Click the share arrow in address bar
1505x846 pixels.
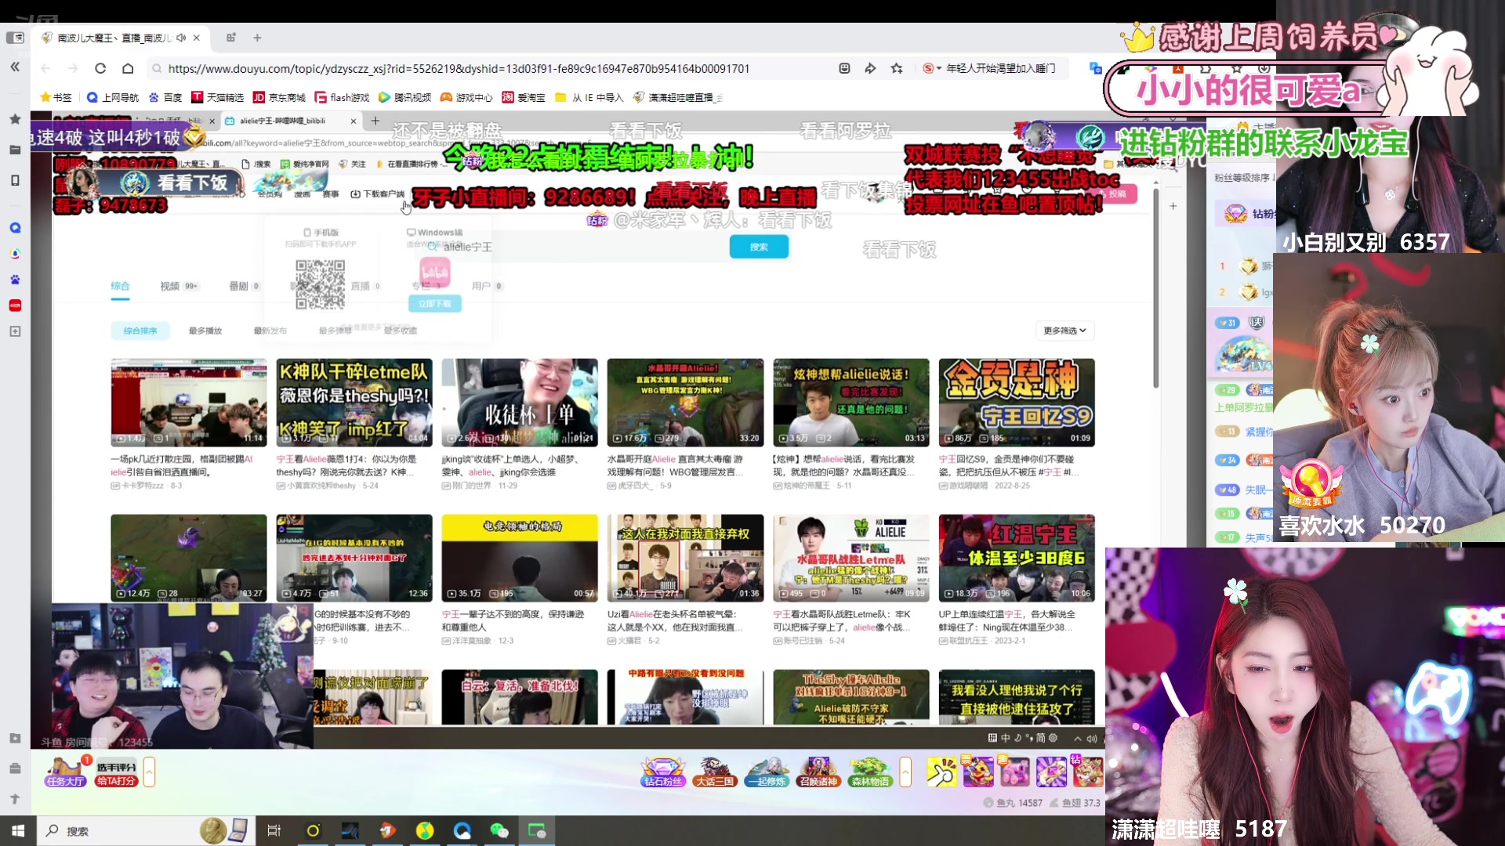pos(870,69)
